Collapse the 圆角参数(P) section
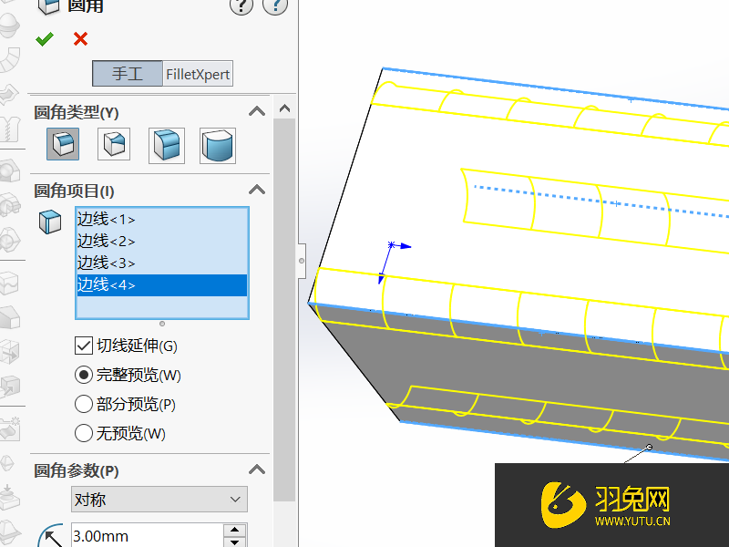Screen dimensions: 729x547 (257, 470)
